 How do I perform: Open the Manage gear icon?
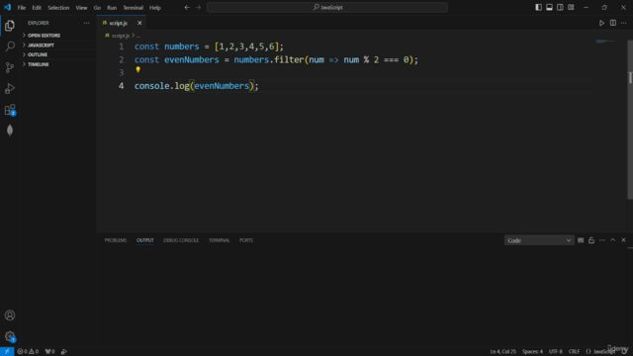10,336
